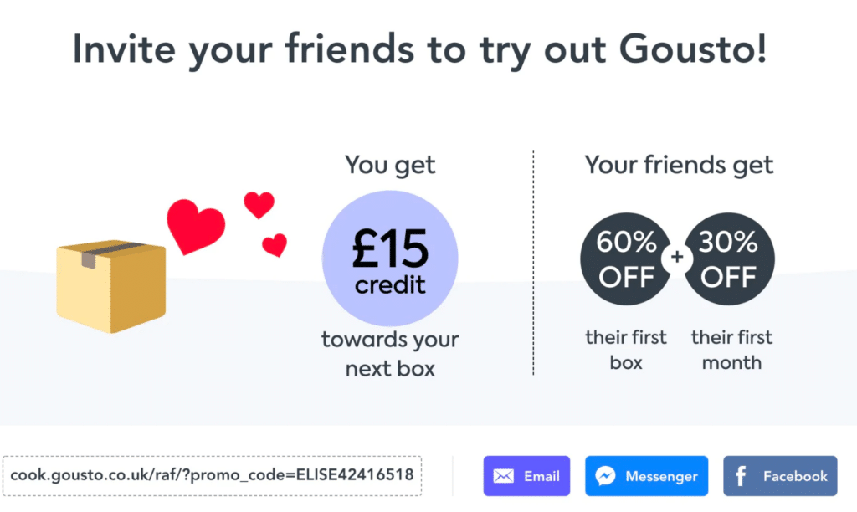The width and height of the screenshot is (857, 512).
Task: Share via the Email button
Action: click(x=526, y=475)
